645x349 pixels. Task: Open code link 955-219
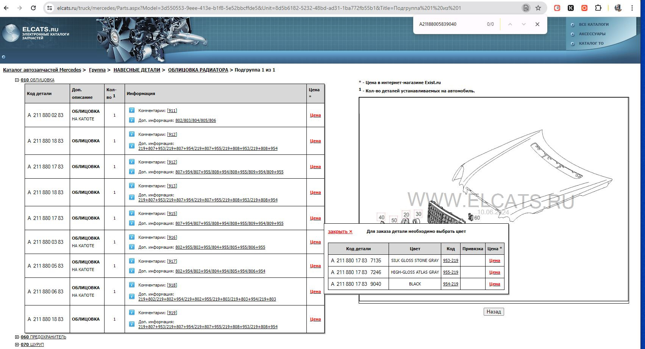[x=451, y=272]
